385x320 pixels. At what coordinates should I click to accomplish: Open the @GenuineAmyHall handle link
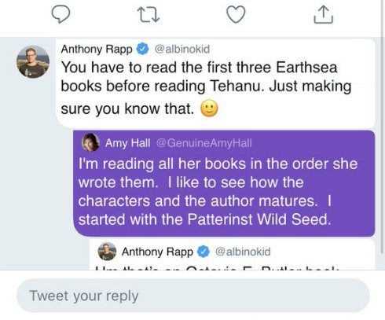[204, 143]
